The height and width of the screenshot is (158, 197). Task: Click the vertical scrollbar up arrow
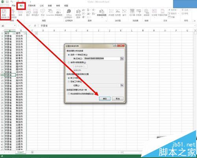[195, 30]
